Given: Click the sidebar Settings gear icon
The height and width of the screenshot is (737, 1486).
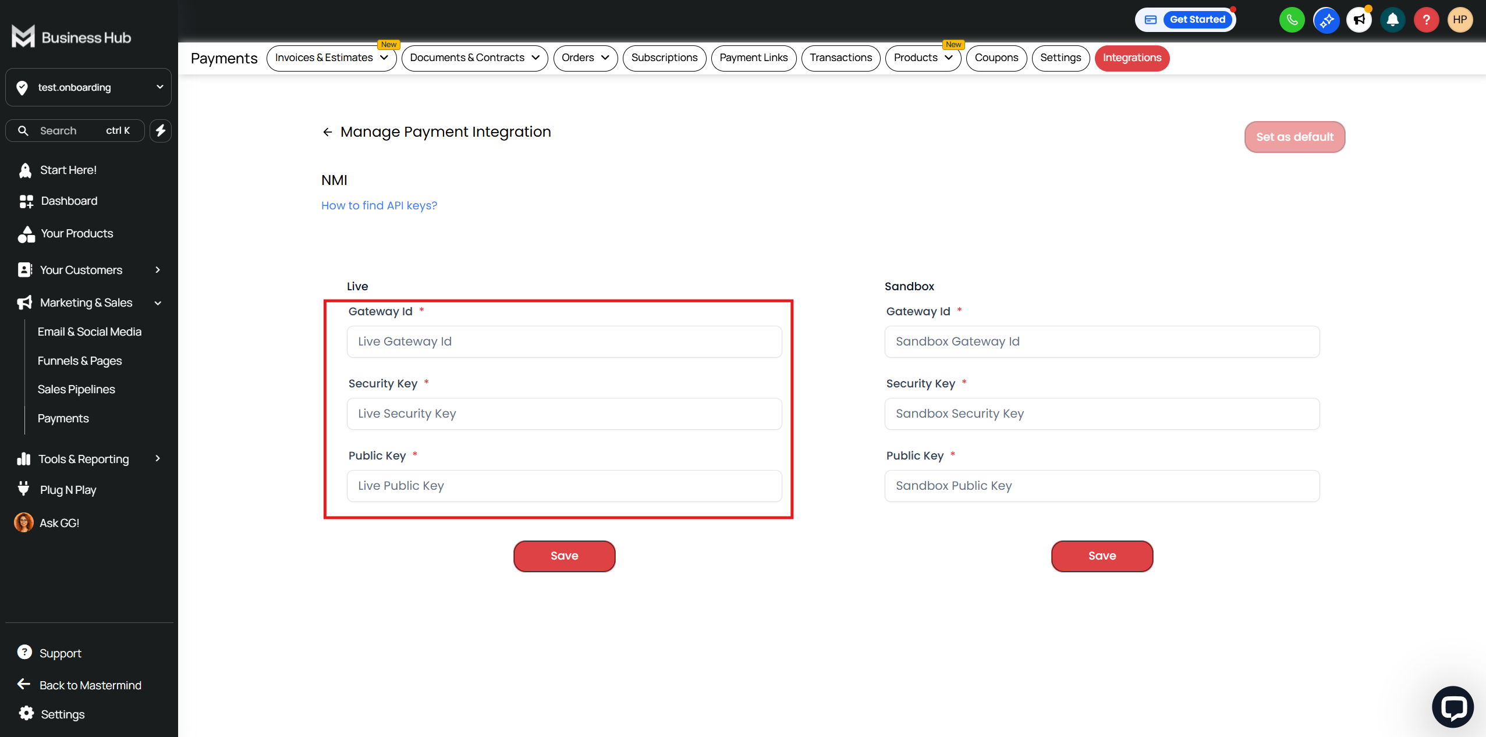Looking at the screenshot, I should click(26, 713).
